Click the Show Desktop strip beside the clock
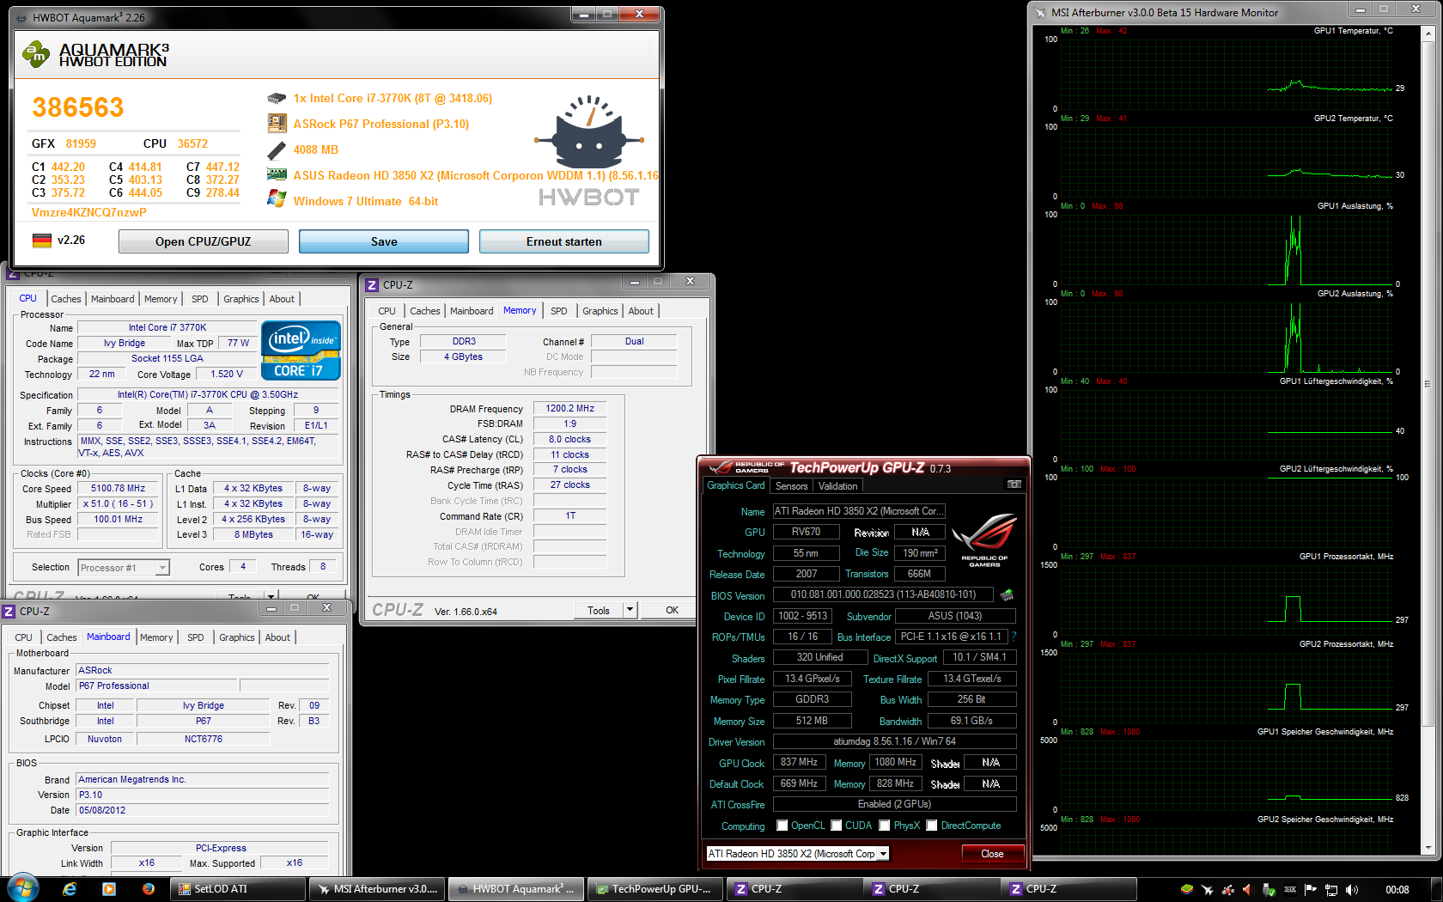The height and width of the screenshot is (902, 1443). point(1435,889)
